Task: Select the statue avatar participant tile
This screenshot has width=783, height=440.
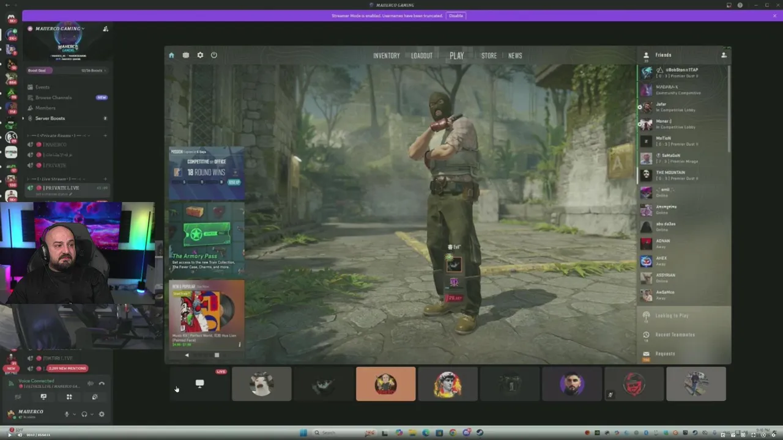Action: pyautogui.click(x=448, y=384)
